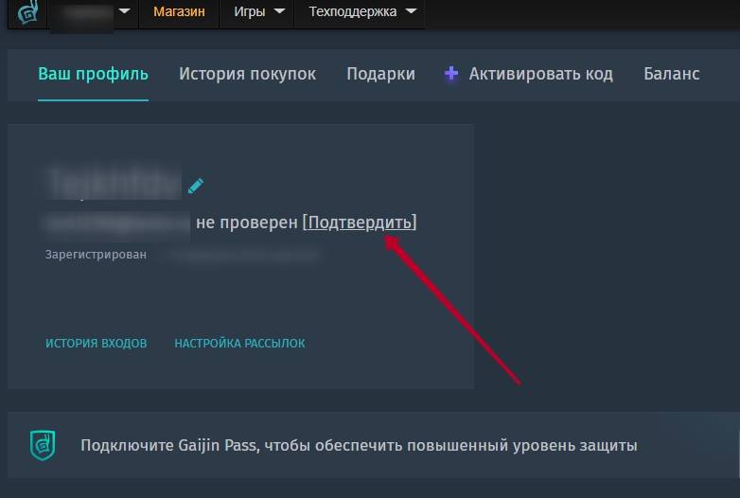Screen dimensions: 740x498
Task: Click the blurred email address in profile
Action: (117, 223)
